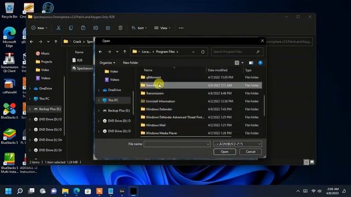Click the Search Program Files field

237,52
